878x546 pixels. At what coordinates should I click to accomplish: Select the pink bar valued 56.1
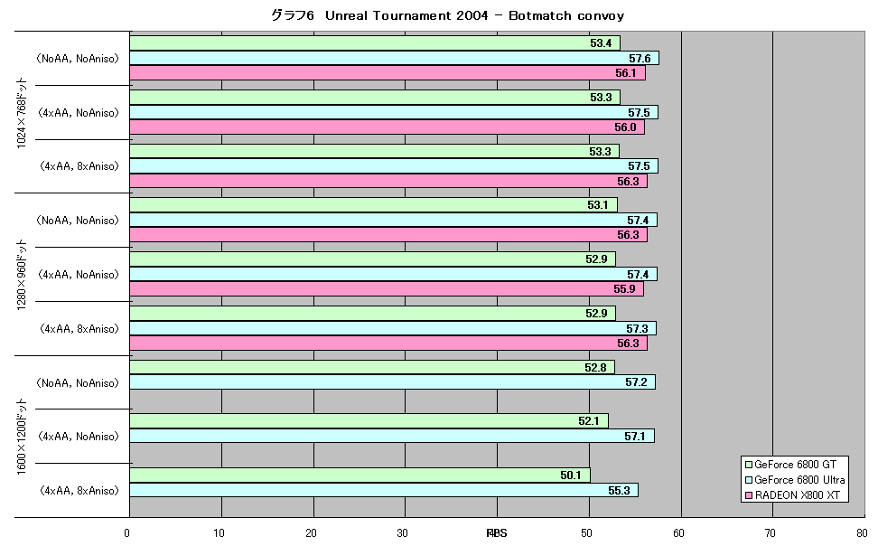[388, 73]
